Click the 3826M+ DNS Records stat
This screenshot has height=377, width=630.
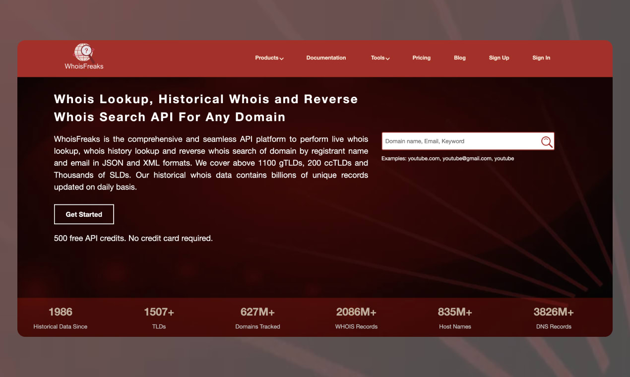[x=554, y=317]
